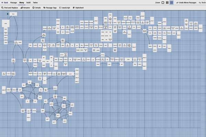The width and height of the screenshot is (206, 137).
Task: Open the story JavaScript editor
Action: (65, 7)
